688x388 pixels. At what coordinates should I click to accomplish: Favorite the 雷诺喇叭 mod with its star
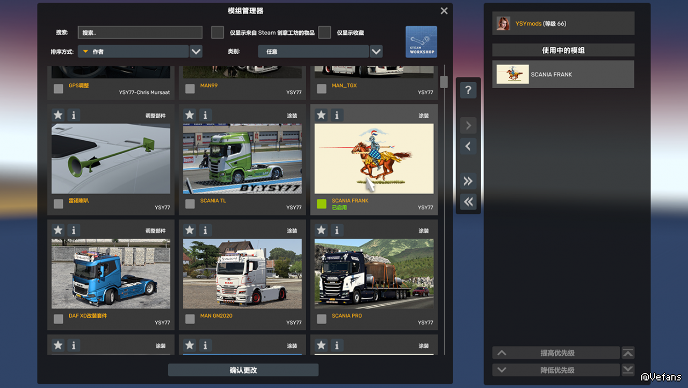coord(58,115)
